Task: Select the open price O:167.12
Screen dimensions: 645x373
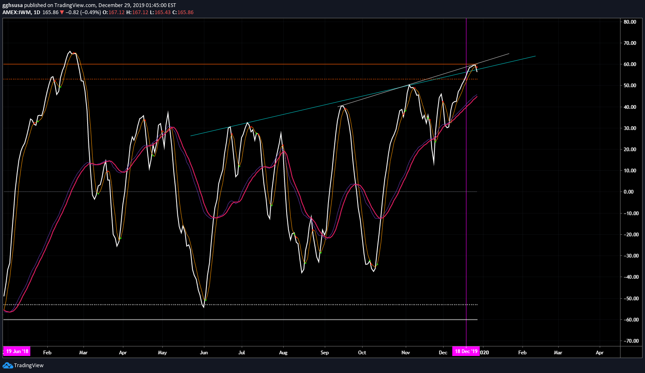Action: click(x=114, y=12)
